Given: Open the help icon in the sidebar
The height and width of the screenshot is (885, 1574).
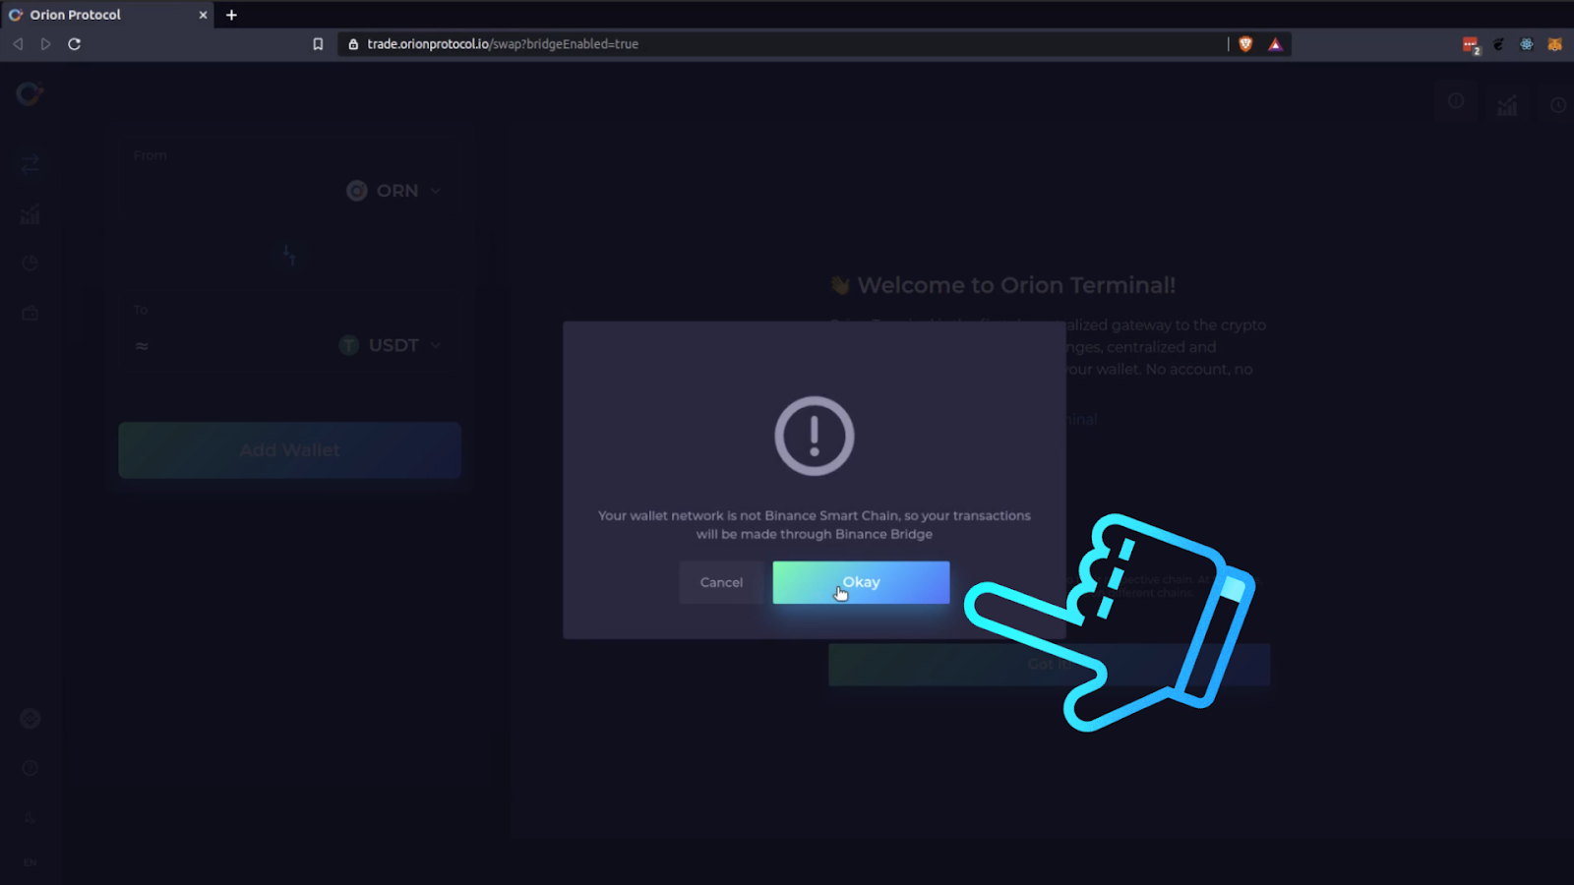Looking at the screenshot, I should 30,768.
